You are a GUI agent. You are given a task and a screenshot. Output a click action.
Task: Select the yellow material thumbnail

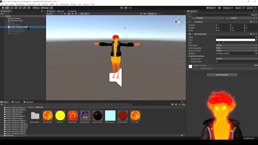60,115
